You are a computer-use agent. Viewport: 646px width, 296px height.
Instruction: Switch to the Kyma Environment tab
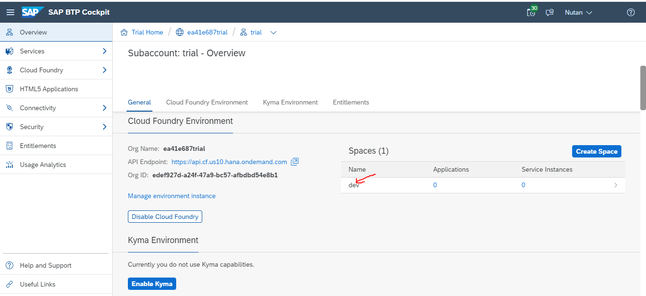click(290, 102)
